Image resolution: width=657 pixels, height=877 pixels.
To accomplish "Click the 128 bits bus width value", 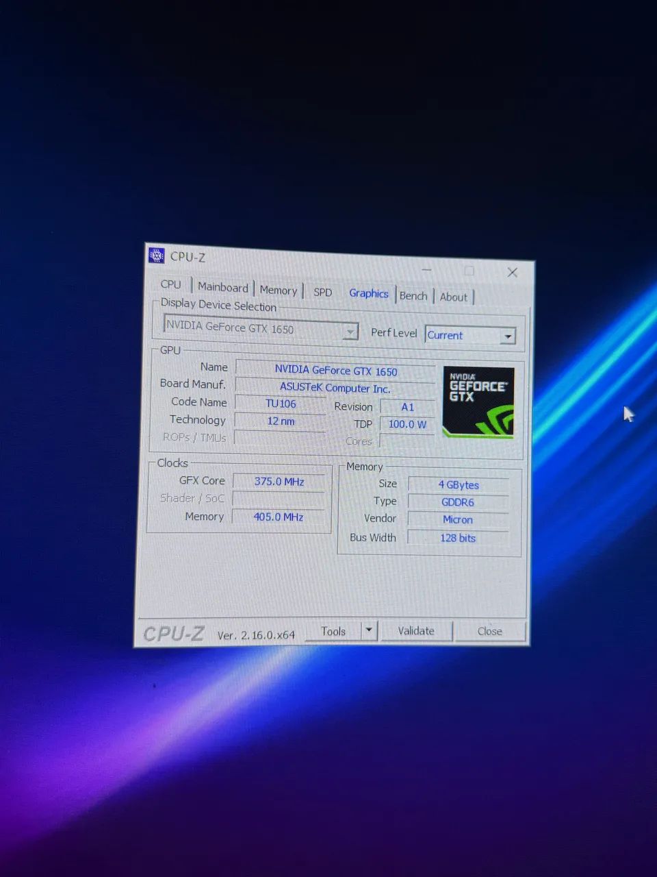I will [458, 538].
